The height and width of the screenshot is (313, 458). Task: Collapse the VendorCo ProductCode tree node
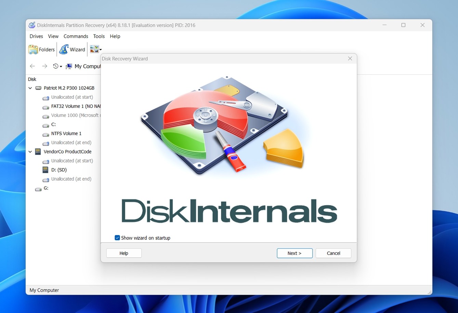point(30,152)
